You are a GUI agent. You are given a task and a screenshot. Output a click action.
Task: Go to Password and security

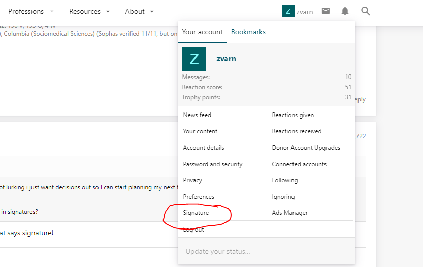point(213,164)
